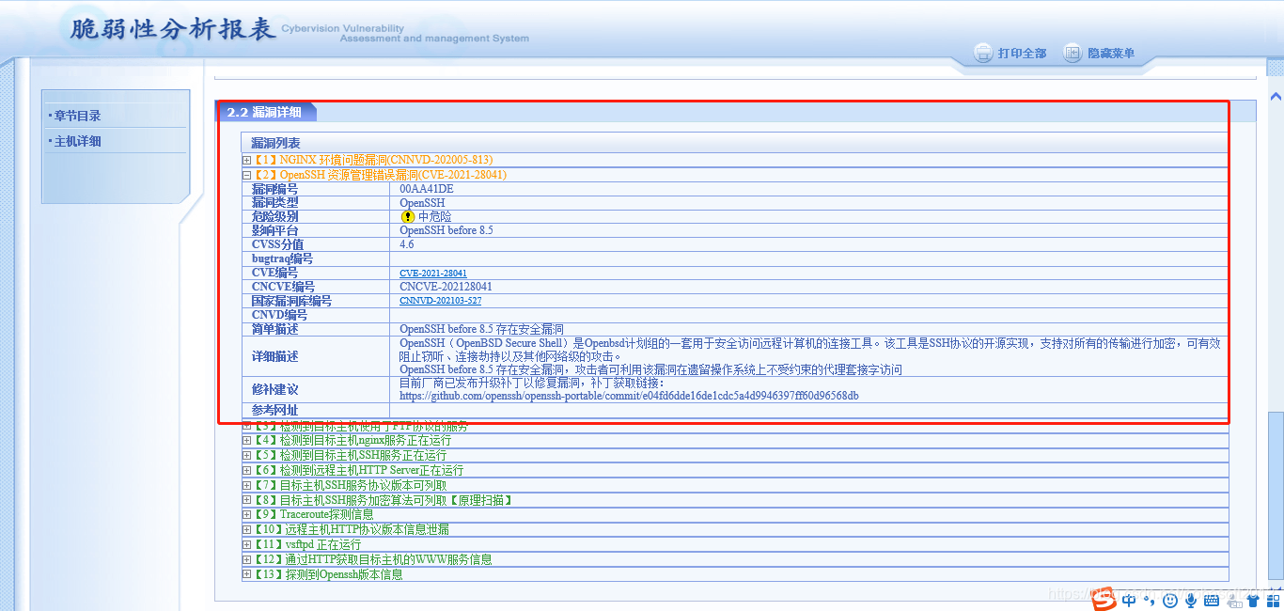The width and height of the screenshot is (1284, 611).
Task: Expand the plus box of item 【9】 Traceroute
Action: (x=247, y=514)
